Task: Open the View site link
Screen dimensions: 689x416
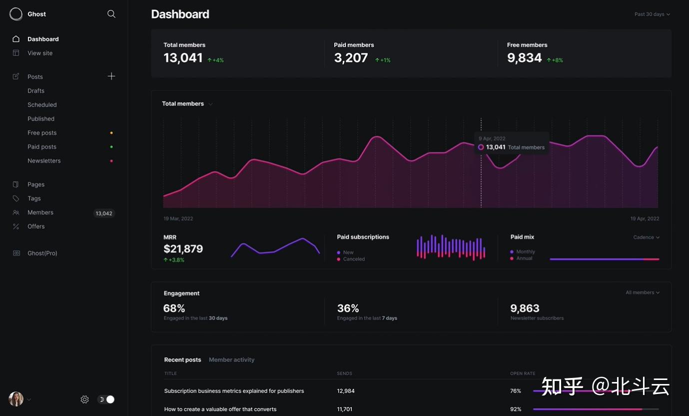Action: pyautogui.click(x=40, y=53)
